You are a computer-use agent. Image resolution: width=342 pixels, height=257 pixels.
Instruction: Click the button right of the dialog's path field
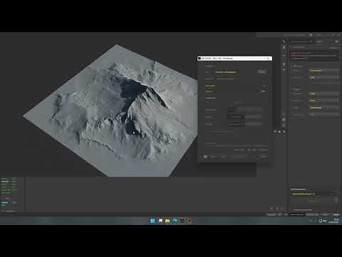pyautogui.click(x=262, y=71)
